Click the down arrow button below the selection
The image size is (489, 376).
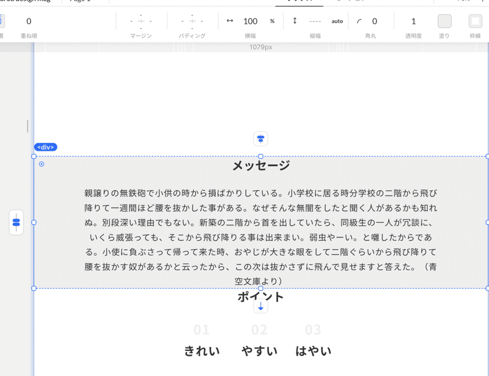pos(261,306)
